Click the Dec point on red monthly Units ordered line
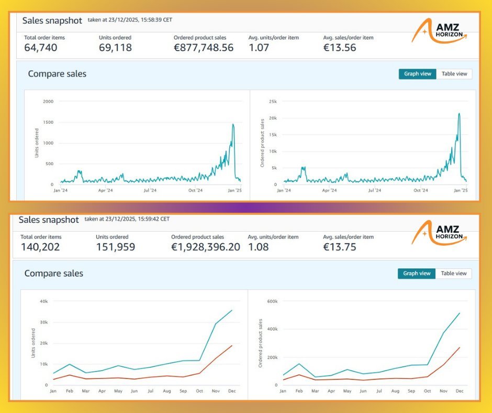492x413 pixels. 231,346
